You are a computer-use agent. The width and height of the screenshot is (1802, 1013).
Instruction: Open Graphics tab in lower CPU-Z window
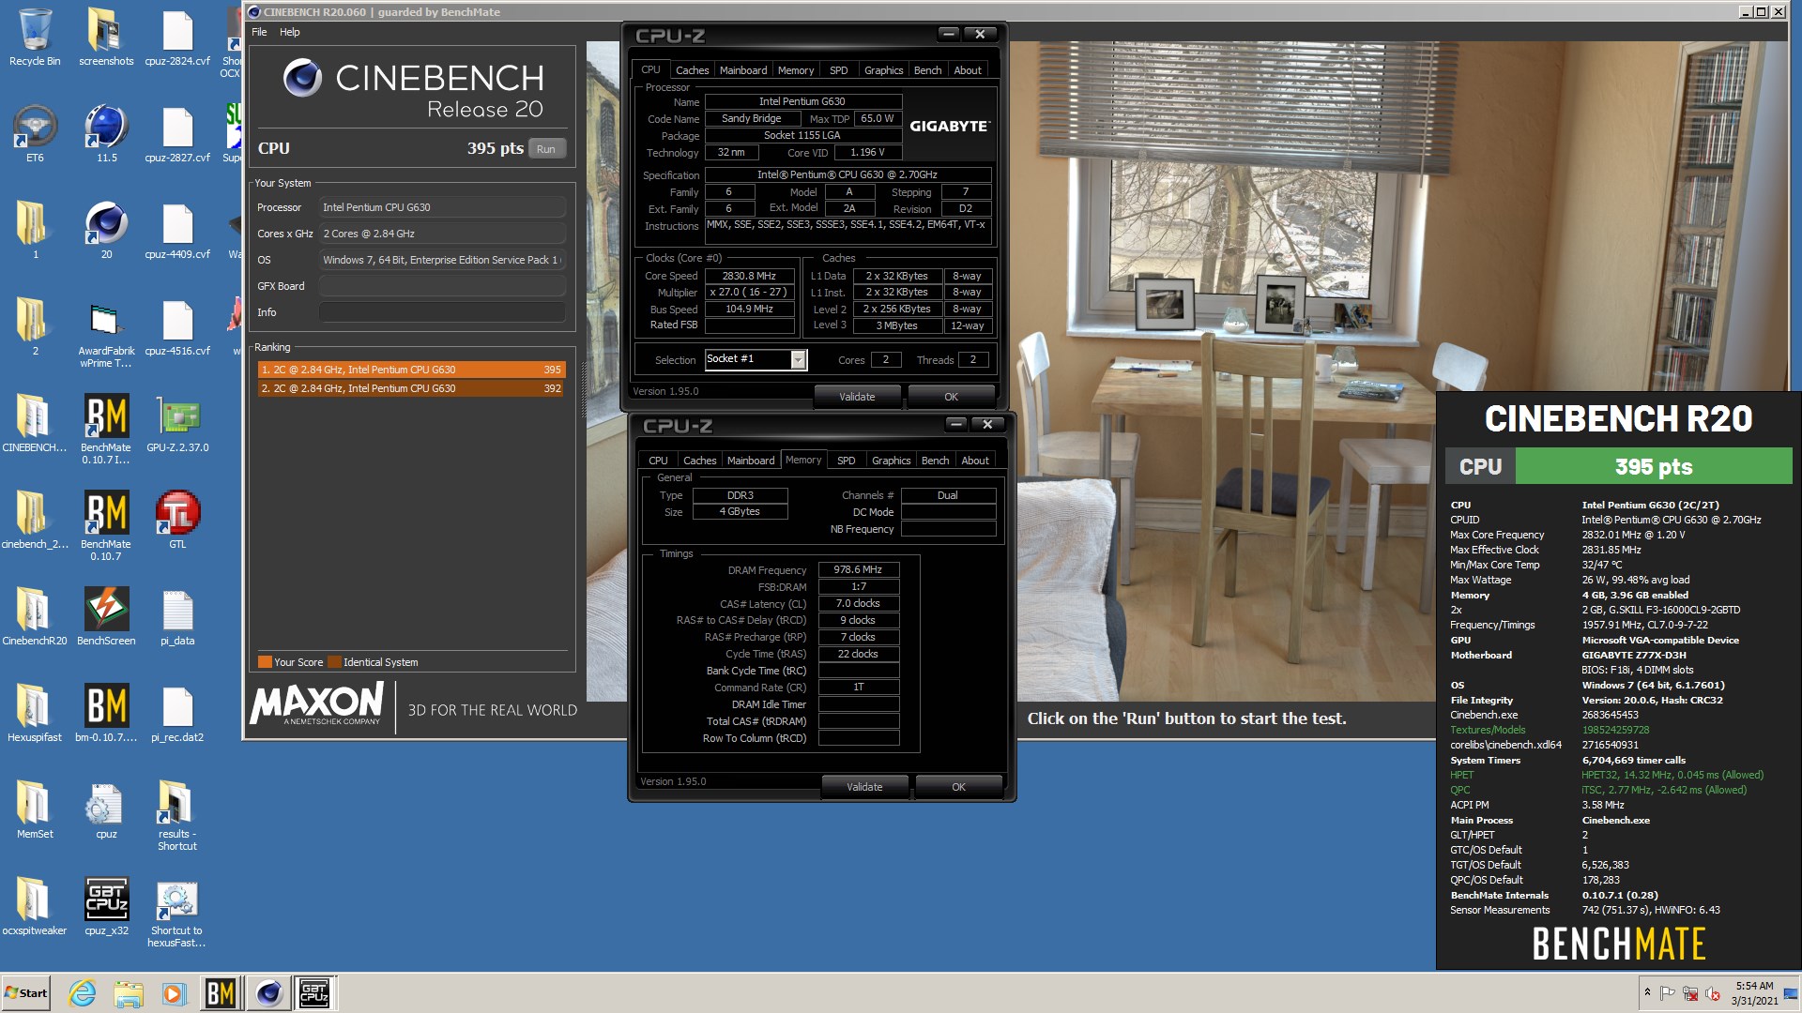[x=891, y=461]
